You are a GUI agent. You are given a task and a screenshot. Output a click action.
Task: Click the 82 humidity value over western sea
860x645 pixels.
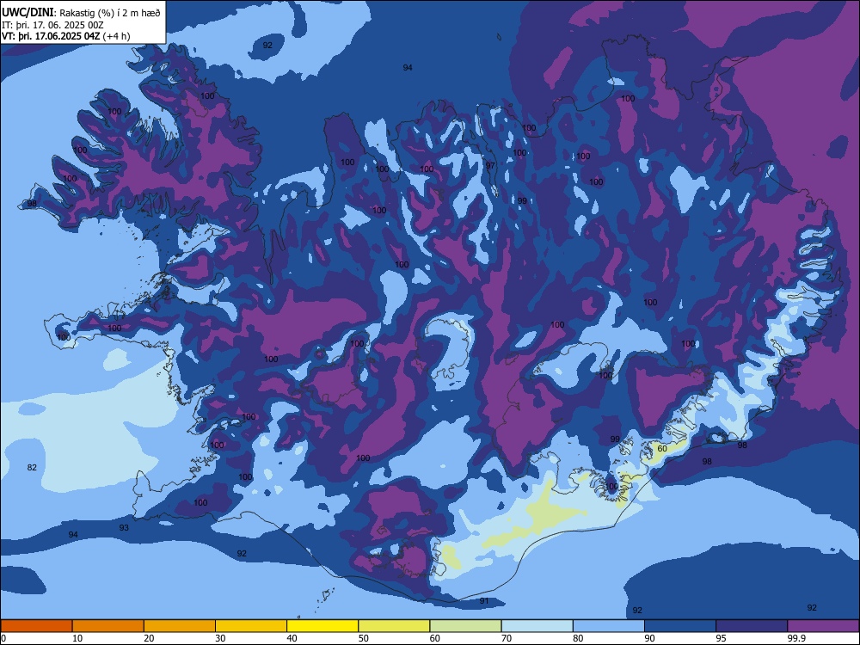32,467
